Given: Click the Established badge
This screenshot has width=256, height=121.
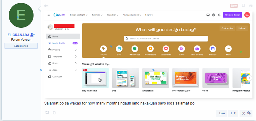Looking at the screenshot, I should 21,46.
